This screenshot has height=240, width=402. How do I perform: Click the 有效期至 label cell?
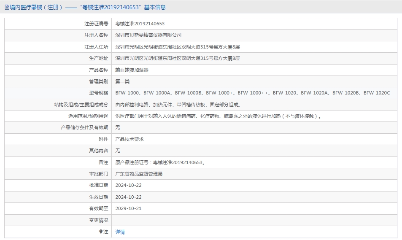[58, 208]
